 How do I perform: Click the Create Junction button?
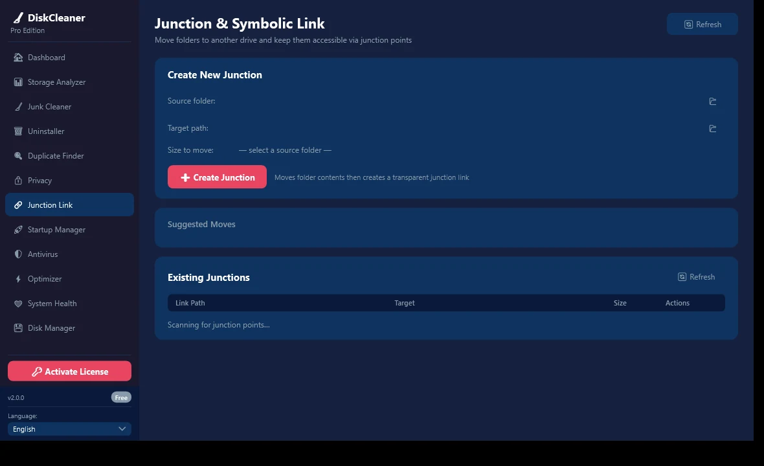click(x=217, y=177)
